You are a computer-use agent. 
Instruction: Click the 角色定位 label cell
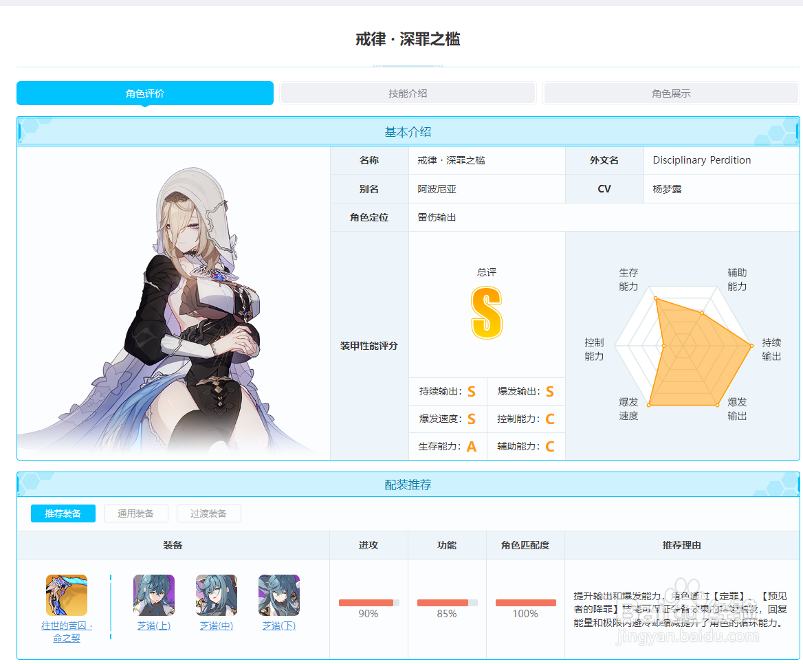(369, 218)
